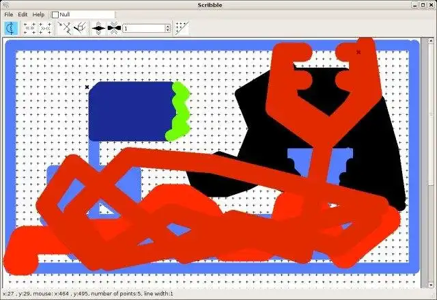437x300 pixels.
Task: Click the line width input field
Action: click(144, 29)
